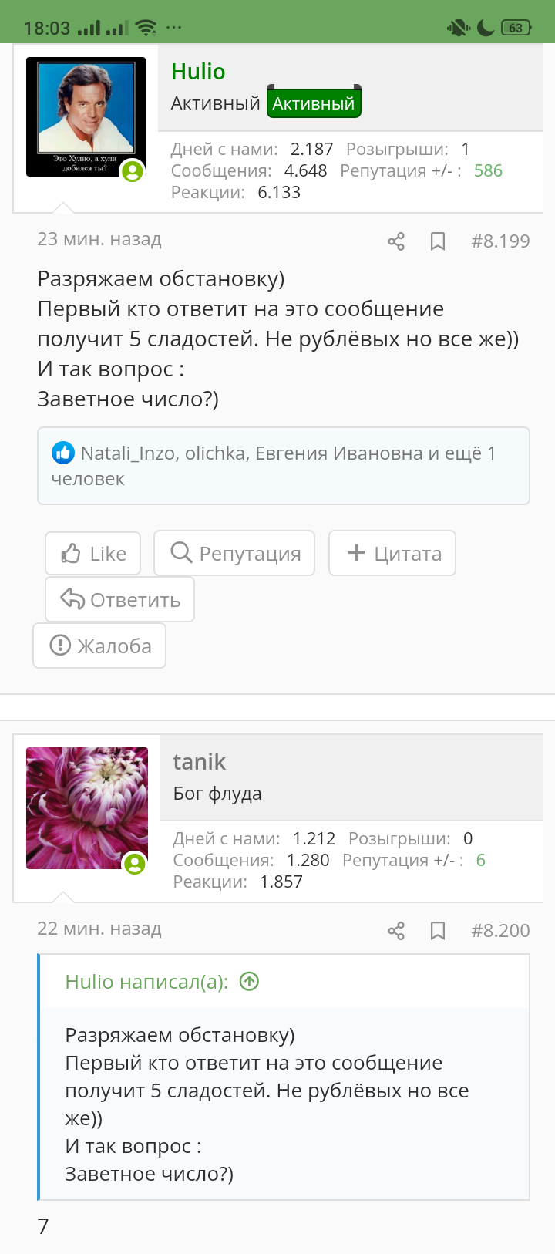555x1254 pixels.
Task: Click the blue like reaction icon
Action: [x=63, y=453]
